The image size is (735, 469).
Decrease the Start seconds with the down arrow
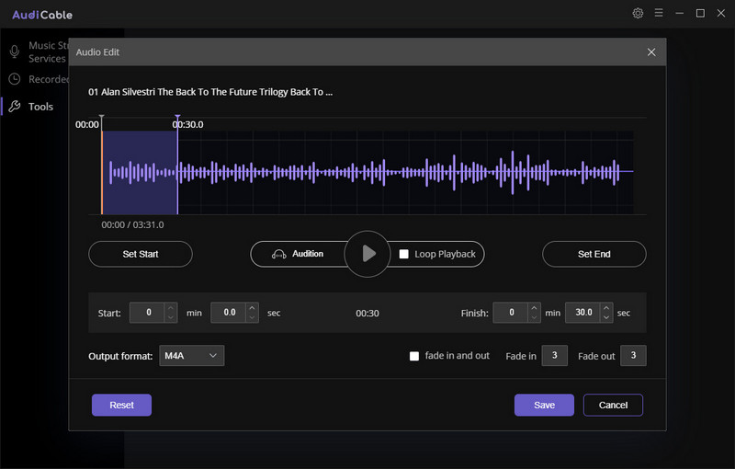(x=252, y=317)
